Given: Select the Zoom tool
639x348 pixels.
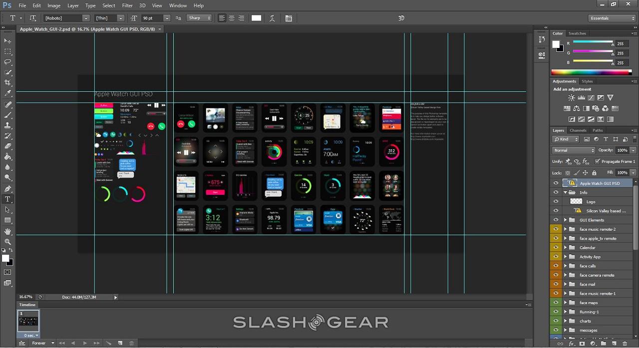Looking at the screenshot, I should click(x=7, y=242).
